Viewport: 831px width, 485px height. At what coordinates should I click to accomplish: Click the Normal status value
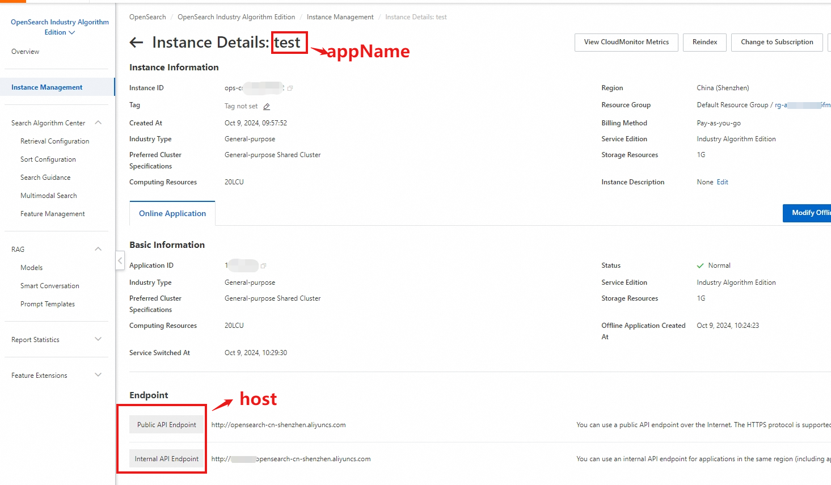point(719,265)
